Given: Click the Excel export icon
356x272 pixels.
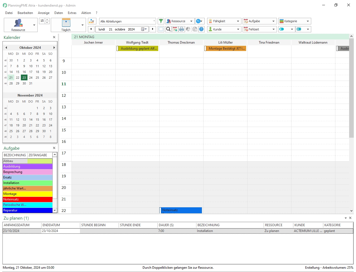Looking at the screenshot, I should [195, 29].
